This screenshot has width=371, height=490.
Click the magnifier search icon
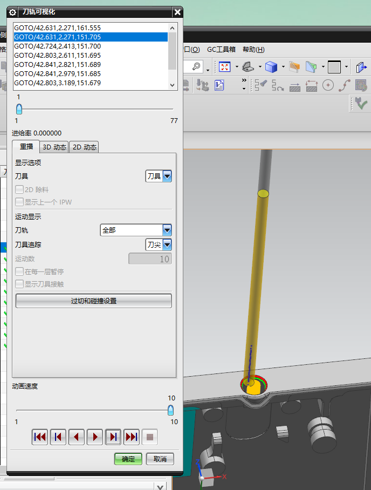pyautogui.click(x=196, y=66)
